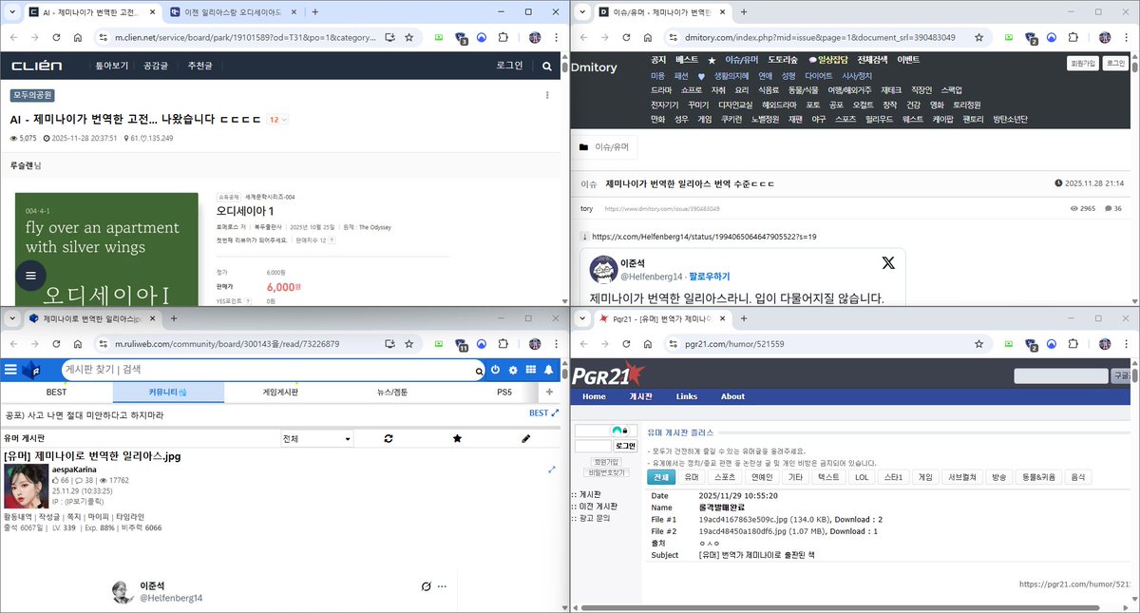Click the power icon in Ruliweb header

tap(495, 370)
